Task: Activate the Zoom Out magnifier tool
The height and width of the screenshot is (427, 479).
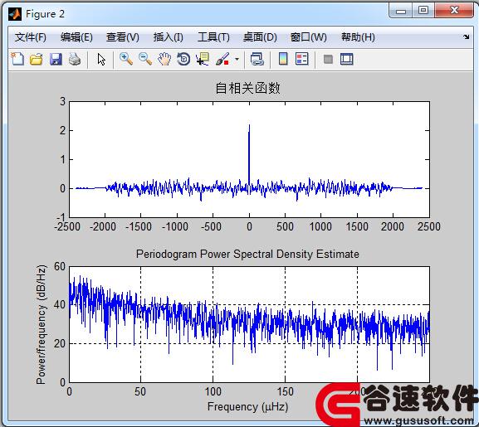Action: coord(145,59)
